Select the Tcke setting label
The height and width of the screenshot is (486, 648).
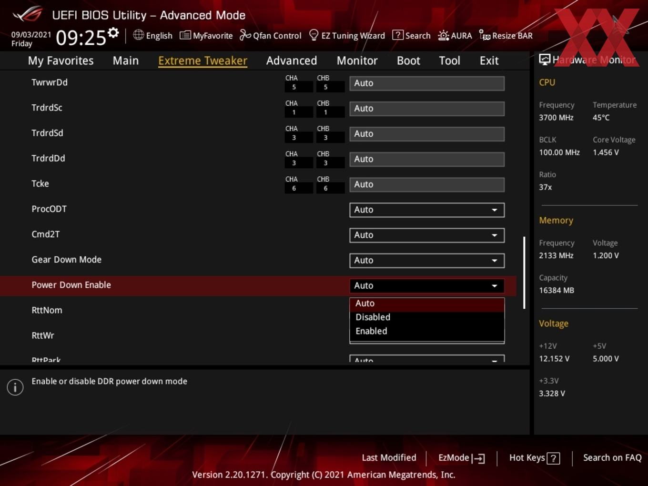point(40,183)
